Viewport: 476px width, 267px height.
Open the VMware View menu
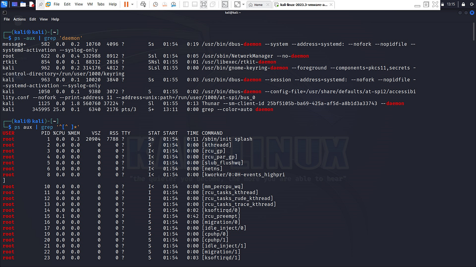click(79, 4)
